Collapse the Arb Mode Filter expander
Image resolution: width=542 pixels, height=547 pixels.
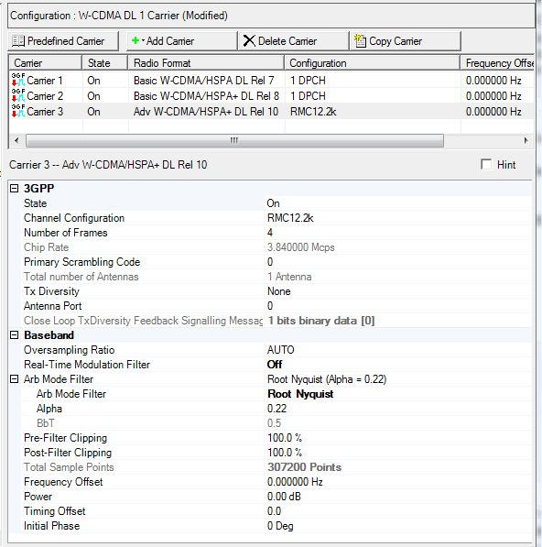pyautogui.click(x=14, y=379)
